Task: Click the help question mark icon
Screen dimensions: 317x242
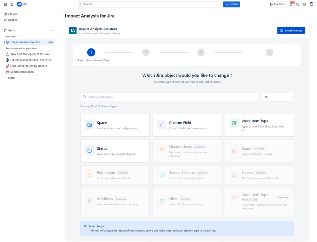Action: tap(297, 4)
